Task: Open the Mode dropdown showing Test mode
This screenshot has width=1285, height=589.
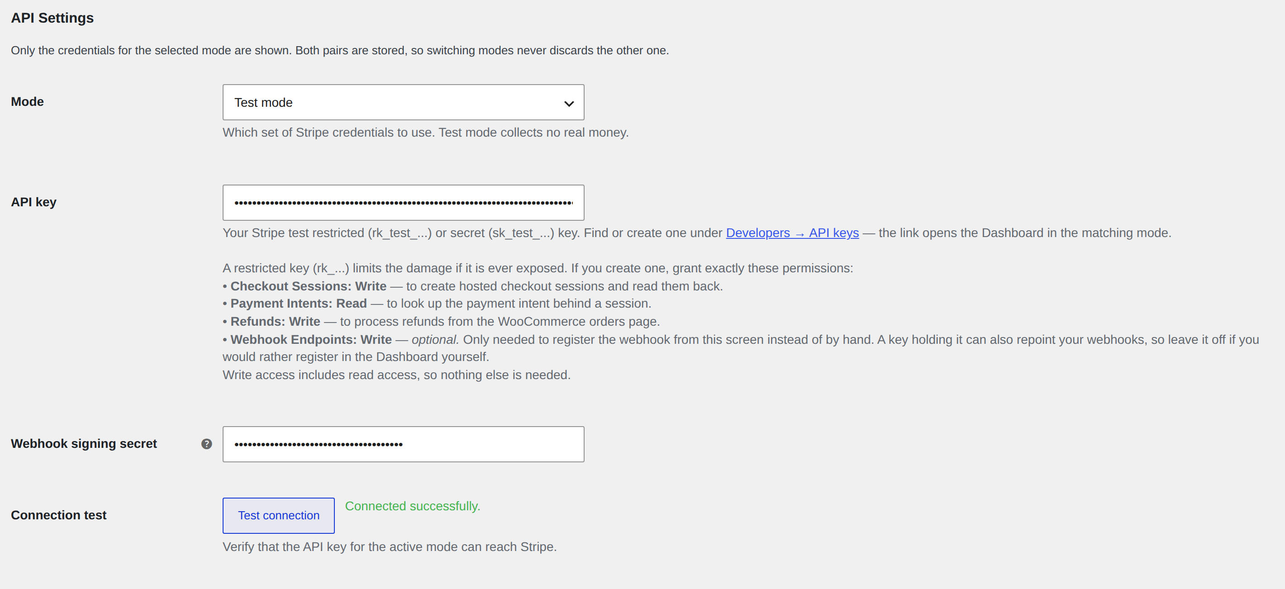Action: [403, 102]
